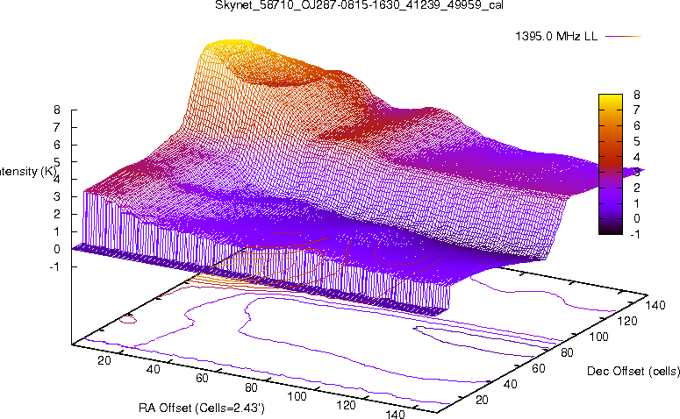The width and height of the screenshot is (680, 419).
Task: Select the RA Offset (Cells=2.43') label
Action: [x=202, y=408]
